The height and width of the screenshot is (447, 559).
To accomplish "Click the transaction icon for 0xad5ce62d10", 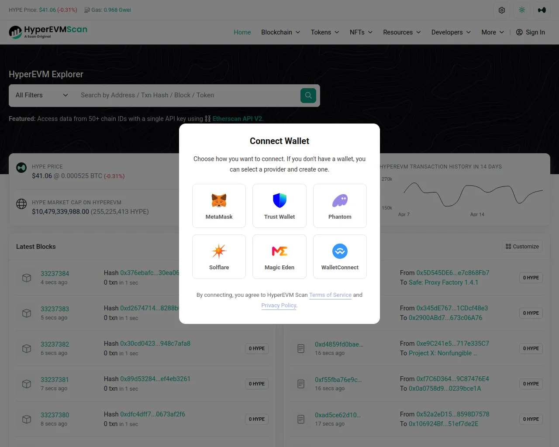I will (301, 419).
